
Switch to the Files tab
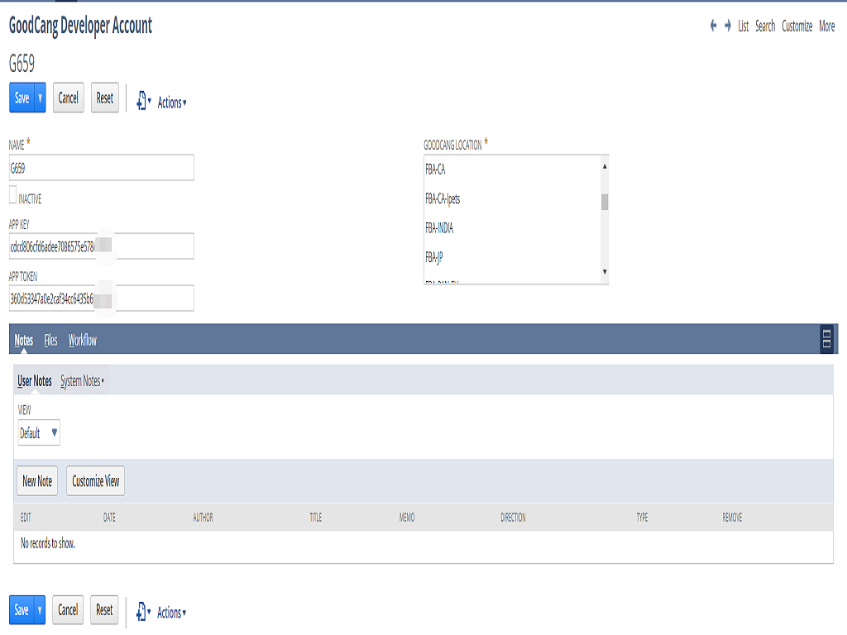point(50,340)
